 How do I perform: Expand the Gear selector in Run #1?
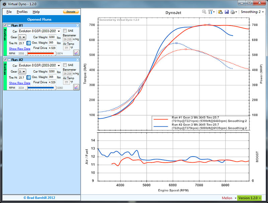(x=22, y=37)
